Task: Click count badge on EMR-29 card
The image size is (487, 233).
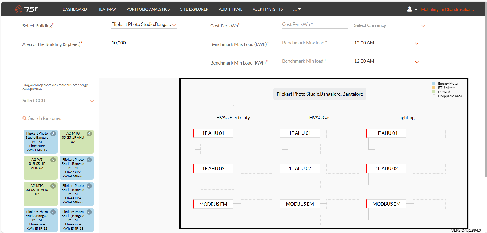Action: click(89, 186)
